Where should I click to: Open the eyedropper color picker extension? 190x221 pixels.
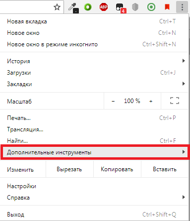[73, 7]
